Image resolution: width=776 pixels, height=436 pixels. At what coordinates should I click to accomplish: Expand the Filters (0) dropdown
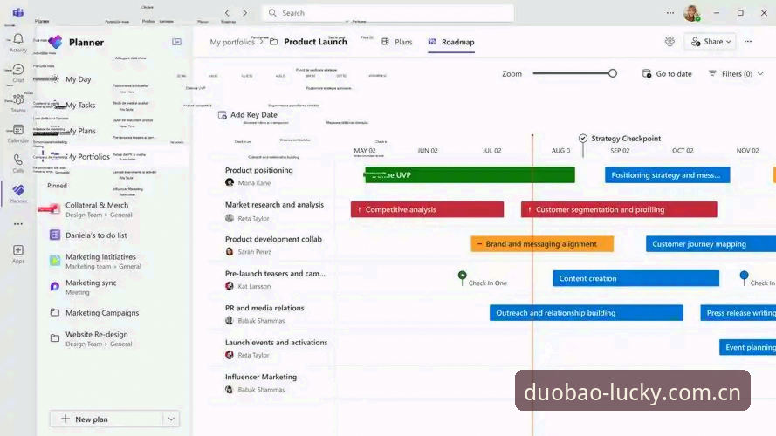760,73
